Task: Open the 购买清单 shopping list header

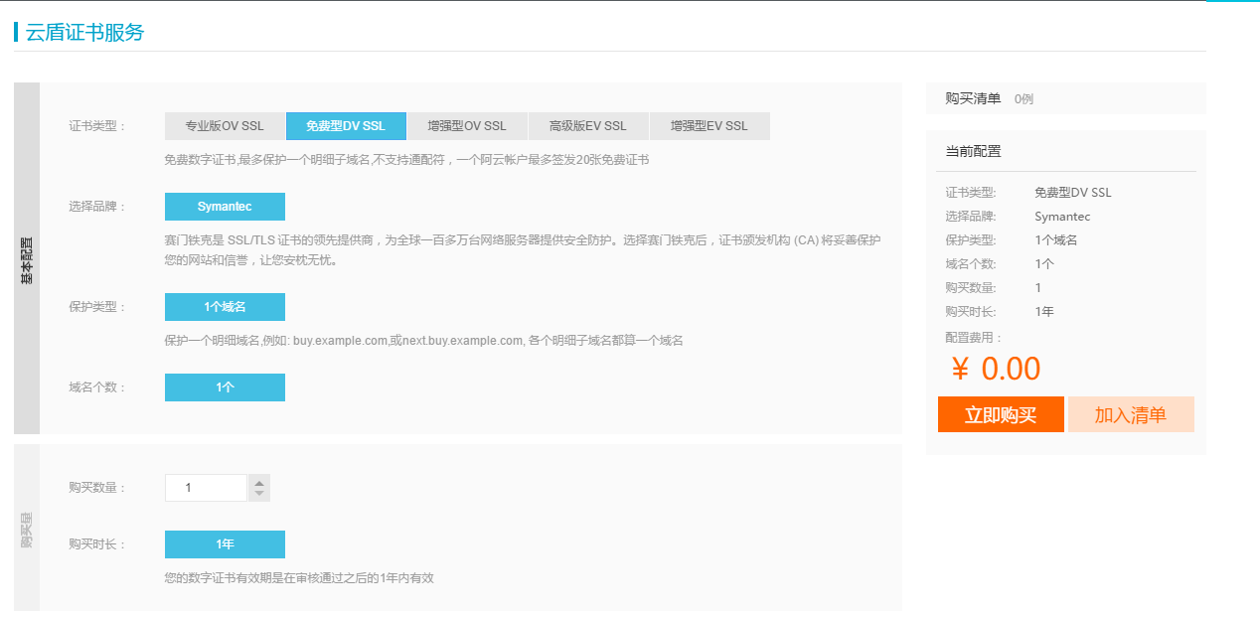Action: [x=973, y=98]
